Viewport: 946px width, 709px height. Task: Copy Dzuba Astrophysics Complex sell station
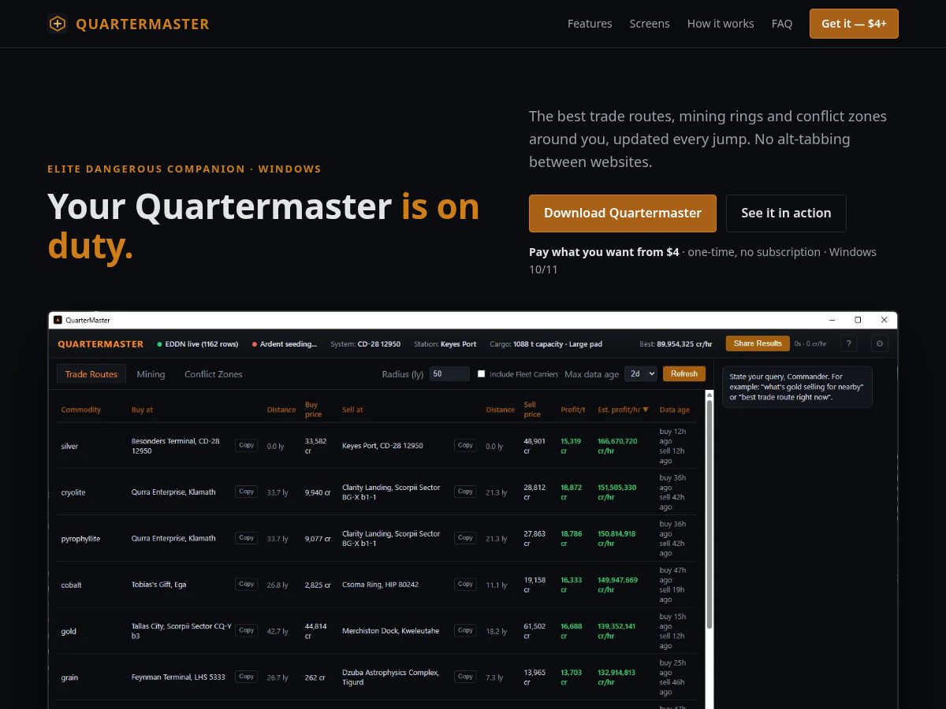pos(465,677)
